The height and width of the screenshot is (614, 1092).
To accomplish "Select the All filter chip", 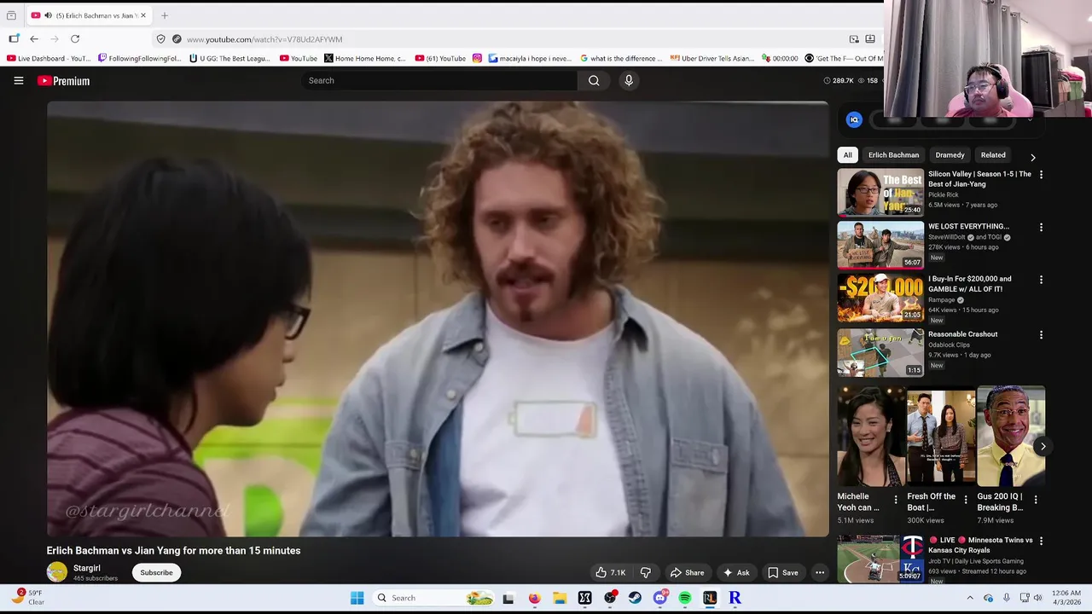I will (847, 155).
